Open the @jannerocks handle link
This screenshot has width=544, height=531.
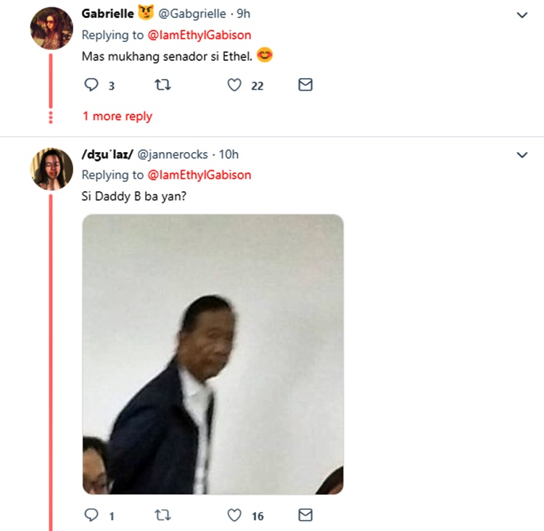173,154
